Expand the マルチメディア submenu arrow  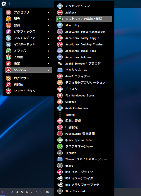tap(49, 38)
